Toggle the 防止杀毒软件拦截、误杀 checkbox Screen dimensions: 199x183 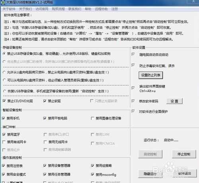tap(133, 65)
